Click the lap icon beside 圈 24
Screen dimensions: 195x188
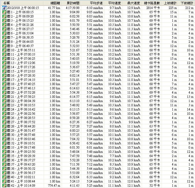click(4, 109)
